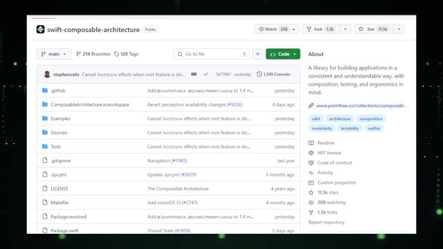This screenshot has width=443, height=249.
Task: Click the eye icon beside 208 watching
Action: [x=311, y=203]
